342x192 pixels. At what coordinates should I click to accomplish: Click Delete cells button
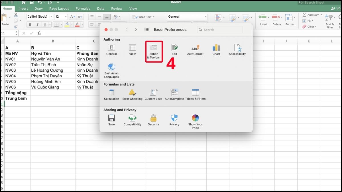pyautogui.click(x=277, y=20)
